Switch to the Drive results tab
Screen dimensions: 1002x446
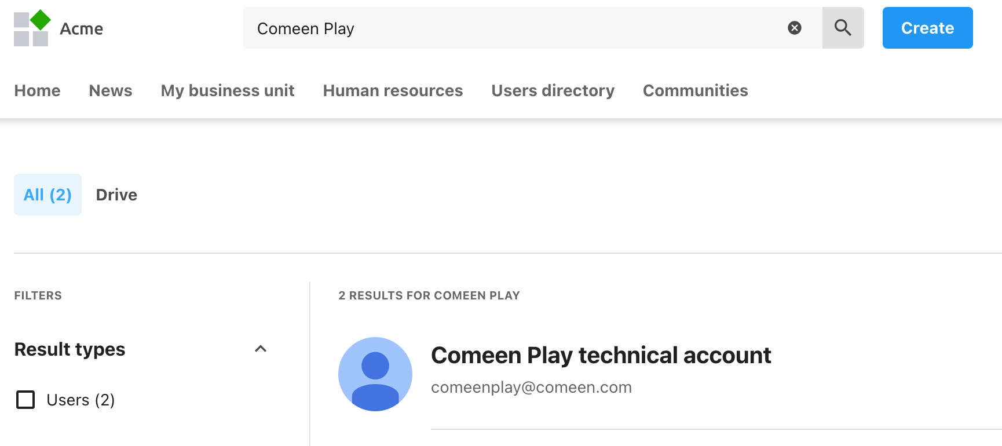116,195
